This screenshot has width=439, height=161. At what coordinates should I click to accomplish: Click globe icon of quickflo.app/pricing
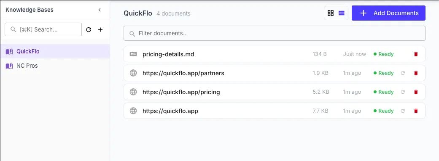click(x=133, y=92)
